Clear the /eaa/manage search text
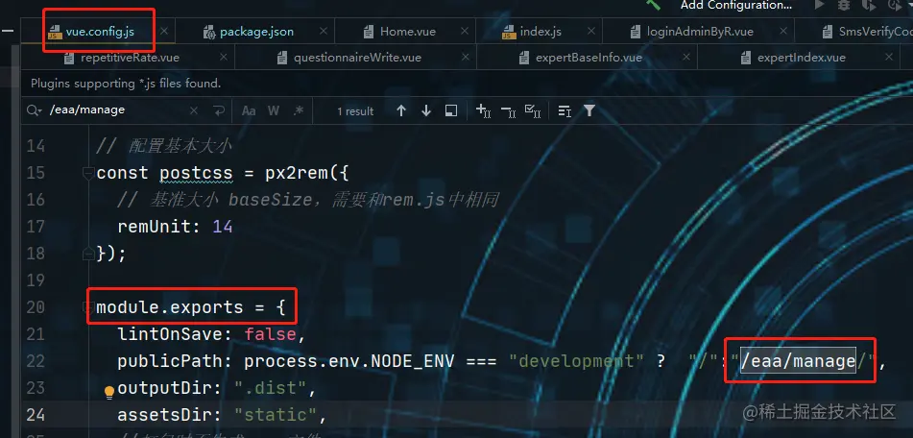913x438 pixels. [194, 110]
